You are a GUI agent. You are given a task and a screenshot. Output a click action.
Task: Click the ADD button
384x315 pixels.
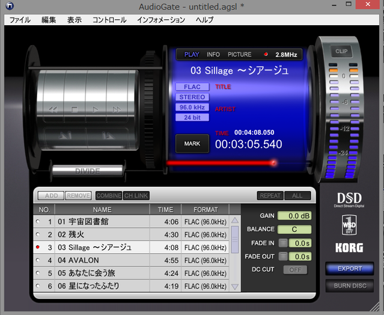51,195
